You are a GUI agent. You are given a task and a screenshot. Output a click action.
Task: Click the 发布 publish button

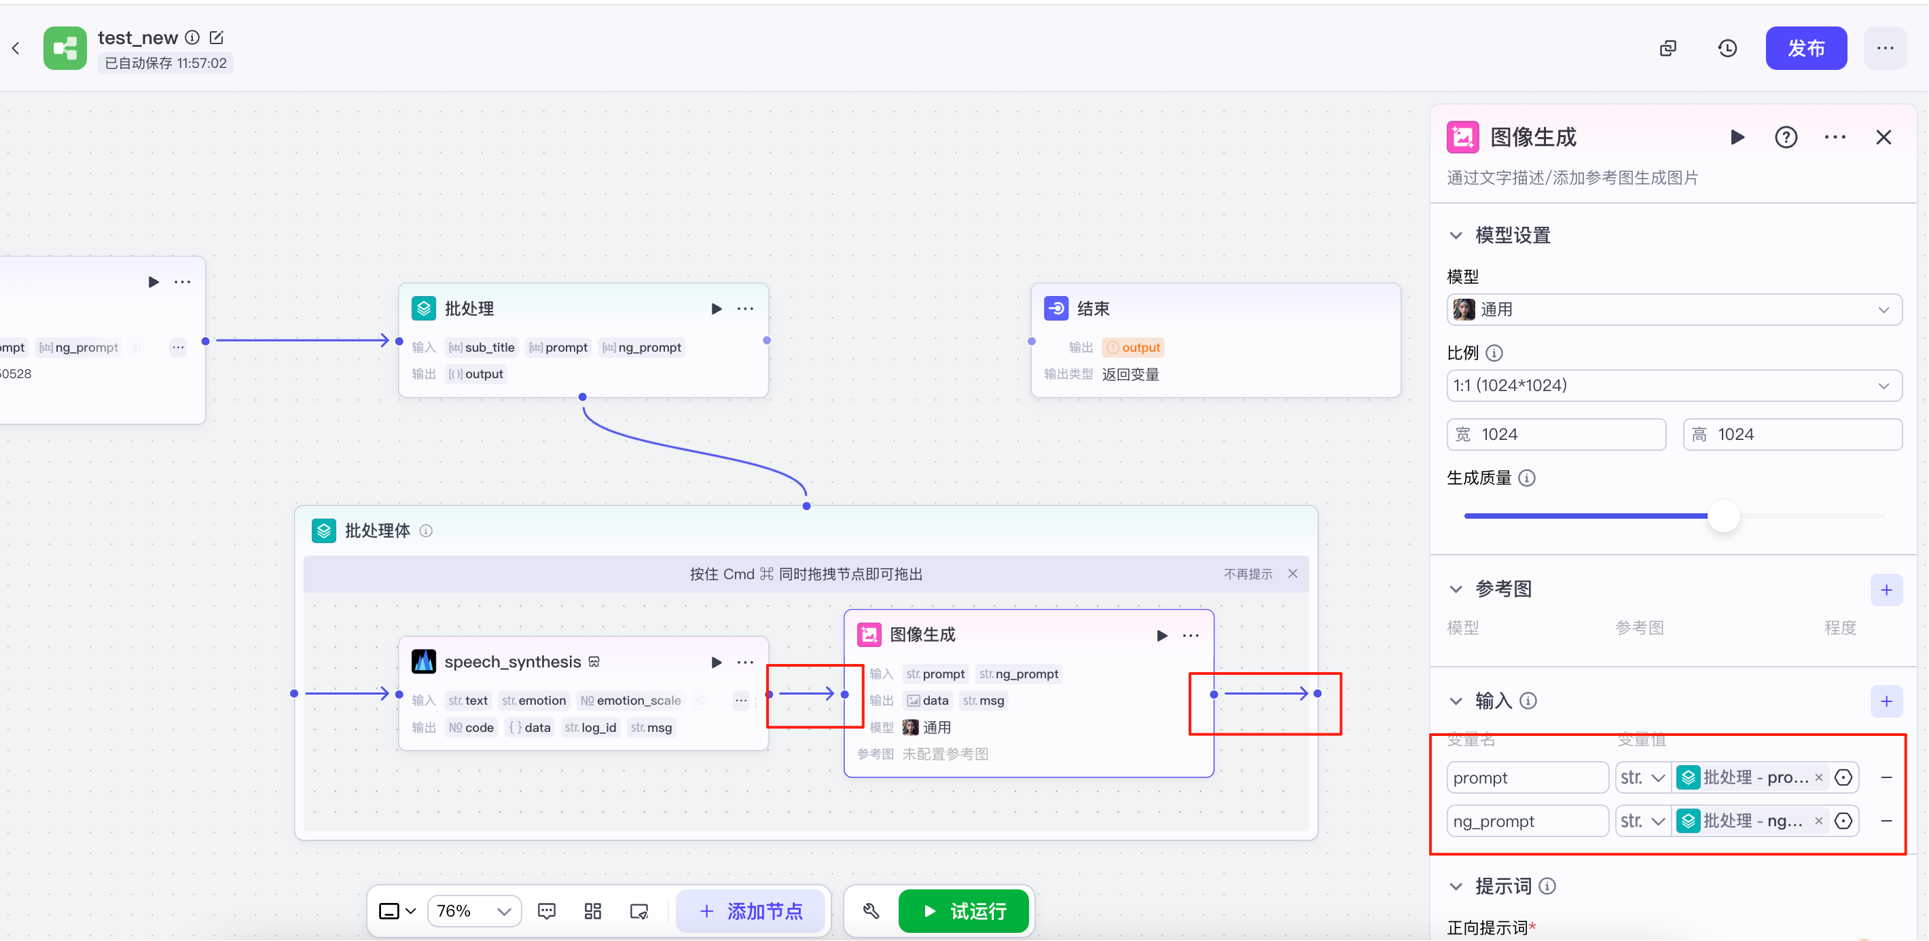click(x=1805, y=49)
